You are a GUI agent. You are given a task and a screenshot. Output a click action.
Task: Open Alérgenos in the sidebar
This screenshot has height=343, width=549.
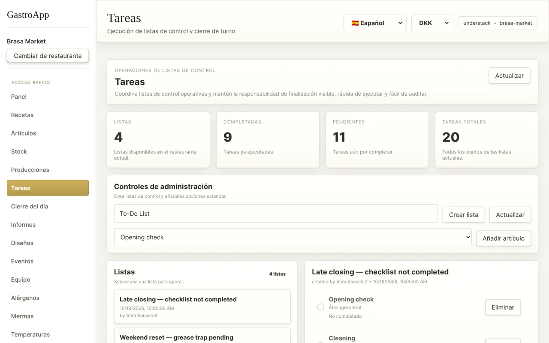coord(48,298)
